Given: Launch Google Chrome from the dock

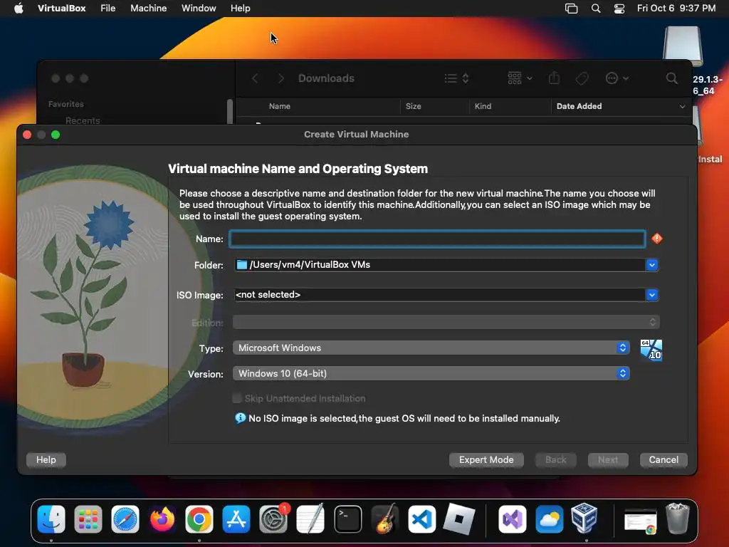Looking at the screenshot, I should (x=199, y=519).
